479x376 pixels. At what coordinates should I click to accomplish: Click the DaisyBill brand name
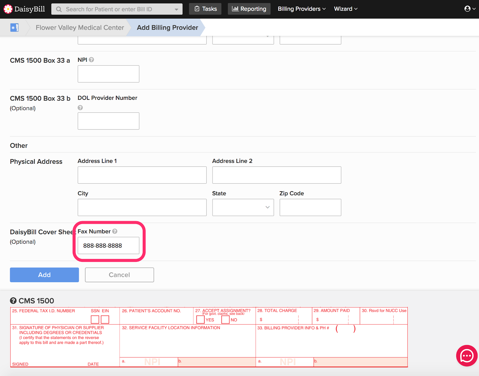coord(30,9)
